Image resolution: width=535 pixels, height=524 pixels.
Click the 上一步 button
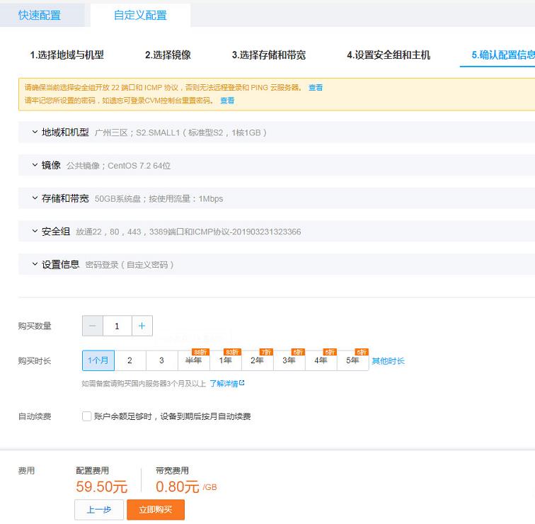click(x=99, y=509)
